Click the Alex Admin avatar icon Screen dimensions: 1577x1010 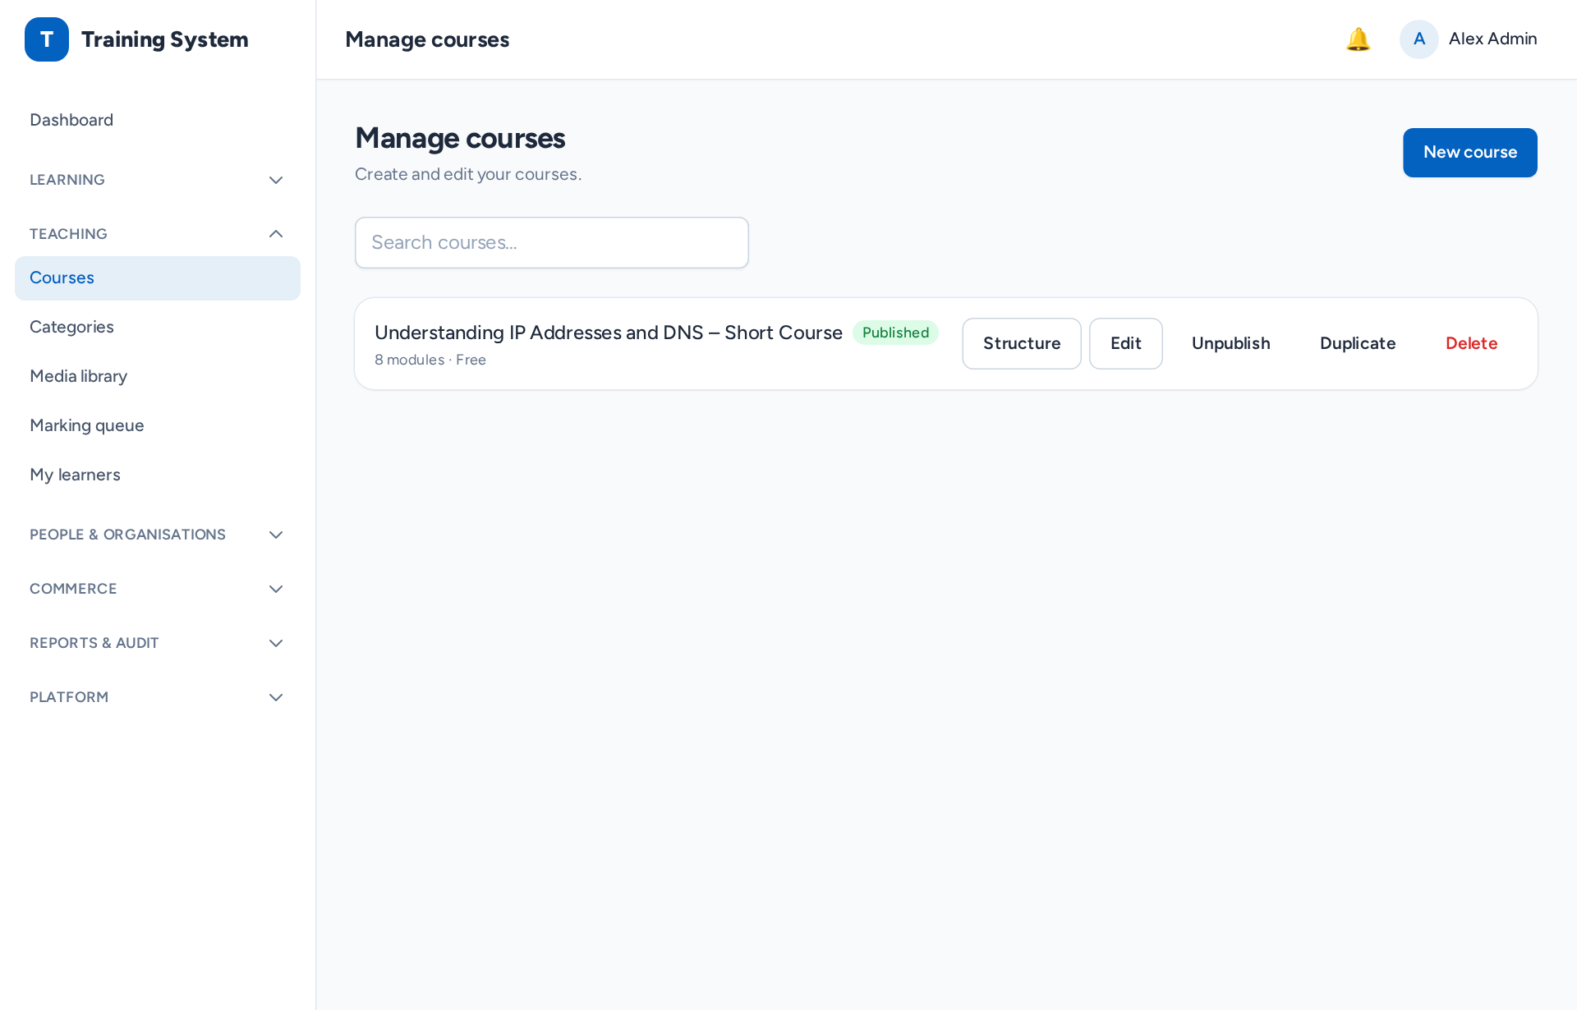(x=1418, y=39)
